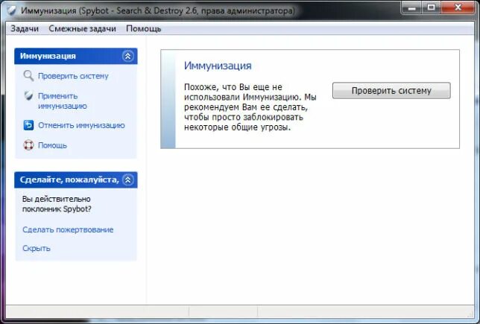This screenshot has width=480, height=324.
Task: Open the Помощь menu in menu bar
Action: [144, 29]
